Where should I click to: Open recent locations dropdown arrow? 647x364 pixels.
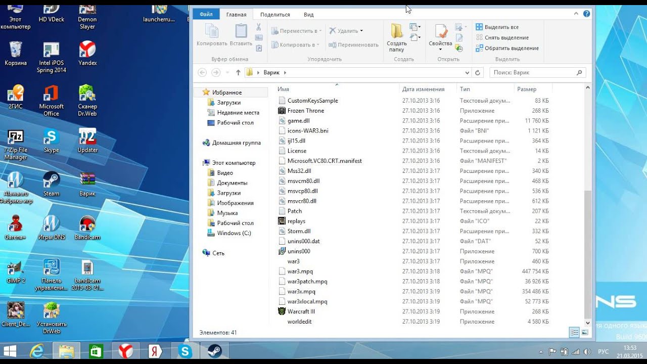(x=227, y=73)
